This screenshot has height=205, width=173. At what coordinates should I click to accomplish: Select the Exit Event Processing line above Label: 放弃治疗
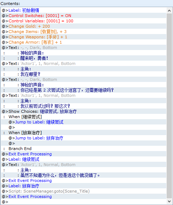pos(84,181)
